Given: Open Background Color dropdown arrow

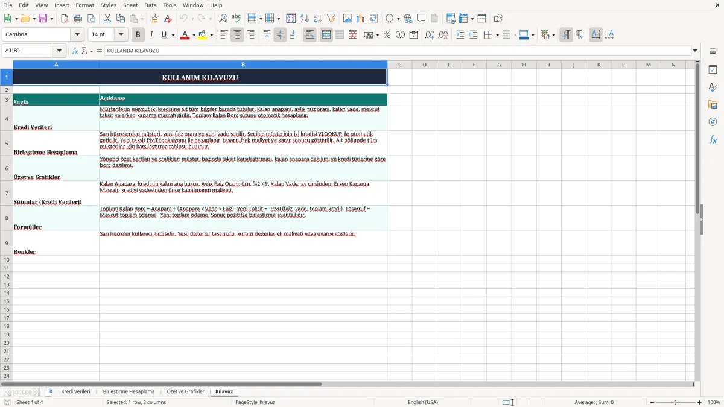Looking at the screenshot, I should point(212,35).
